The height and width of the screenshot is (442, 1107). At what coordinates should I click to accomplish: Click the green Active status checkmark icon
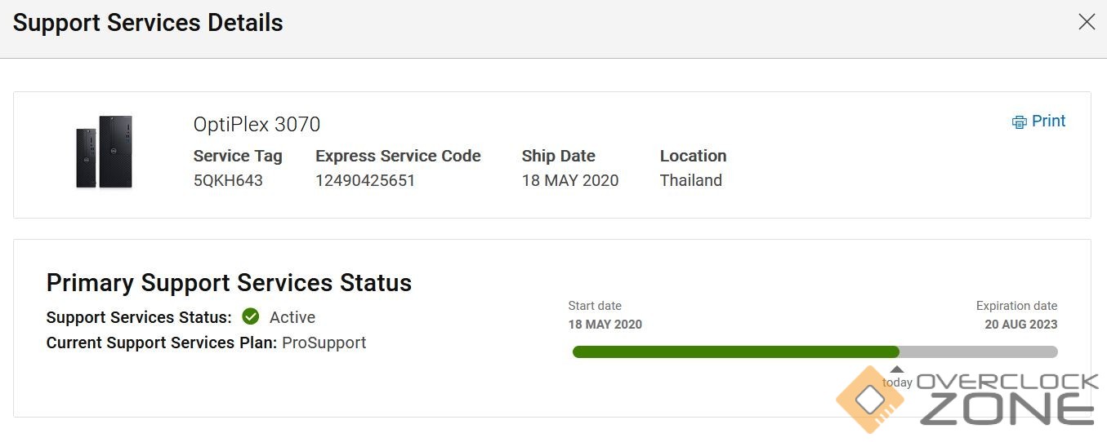251,316
